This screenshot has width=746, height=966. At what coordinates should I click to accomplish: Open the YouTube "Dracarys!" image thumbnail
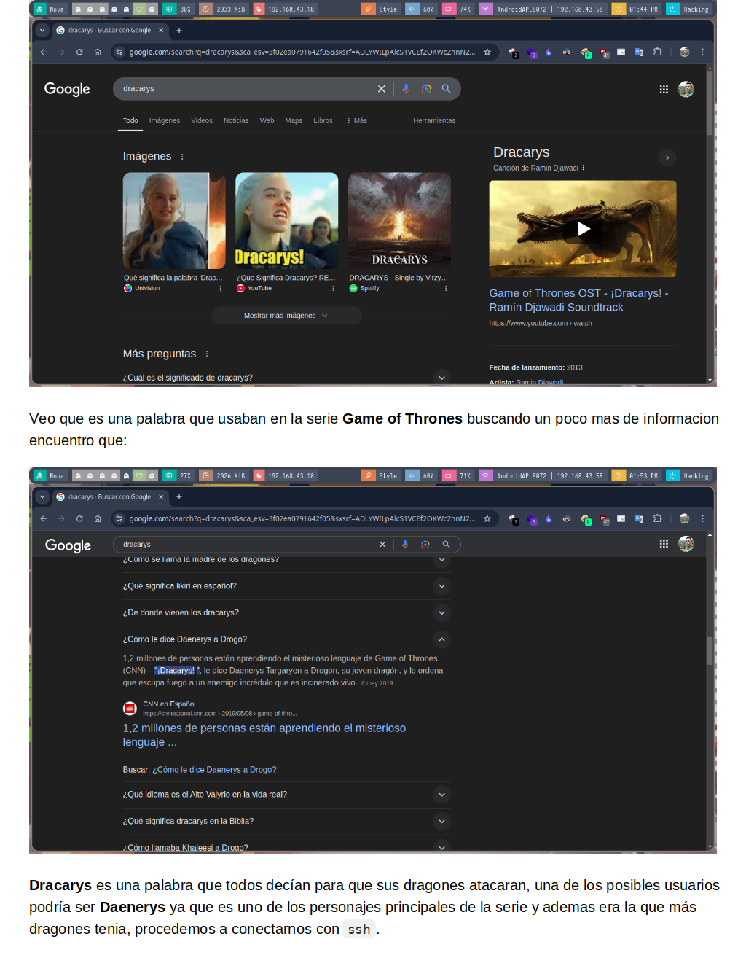coord(287,221)
